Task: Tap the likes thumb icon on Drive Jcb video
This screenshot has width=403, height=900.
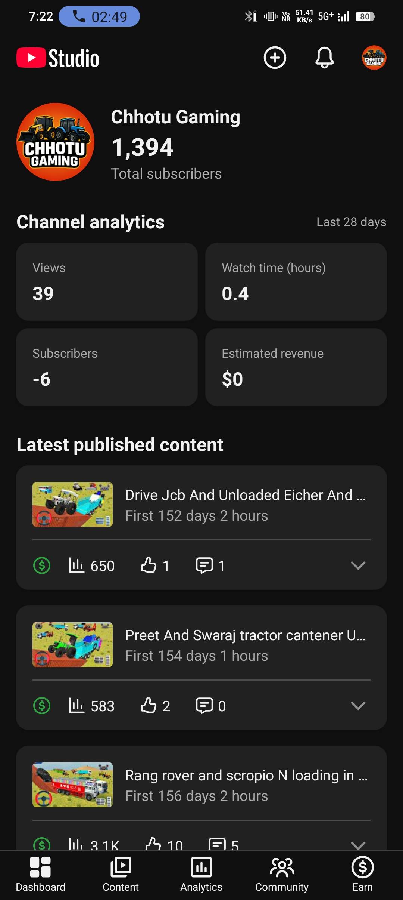Action: 149,565
